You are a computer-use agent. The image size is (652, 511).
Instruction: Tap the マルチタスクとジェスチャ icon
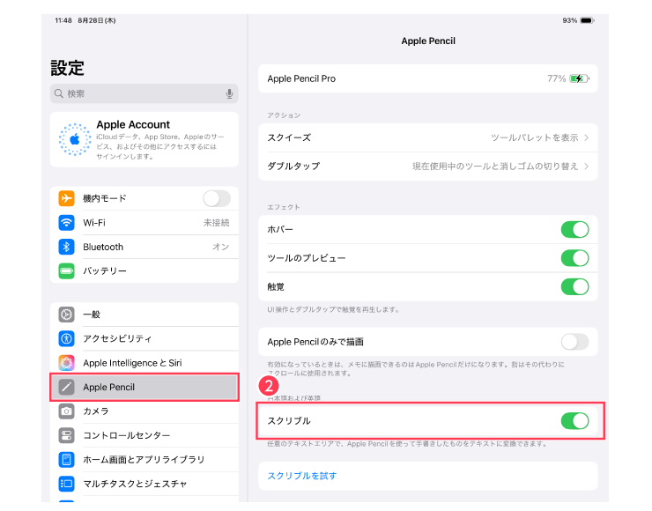click(x=67, y=483)
